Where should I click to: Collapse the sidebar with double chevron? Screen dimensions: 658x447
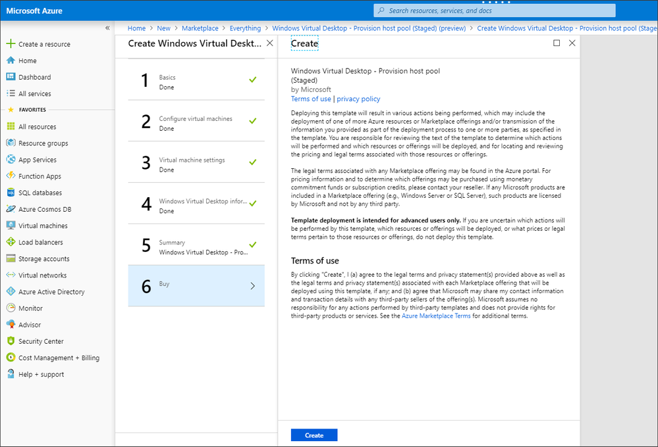107,28
